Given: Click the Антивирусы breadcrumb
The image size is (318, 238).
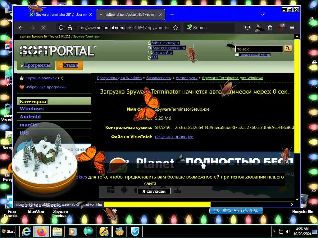Looking at the screenshot, I should [x=187, y=78].
